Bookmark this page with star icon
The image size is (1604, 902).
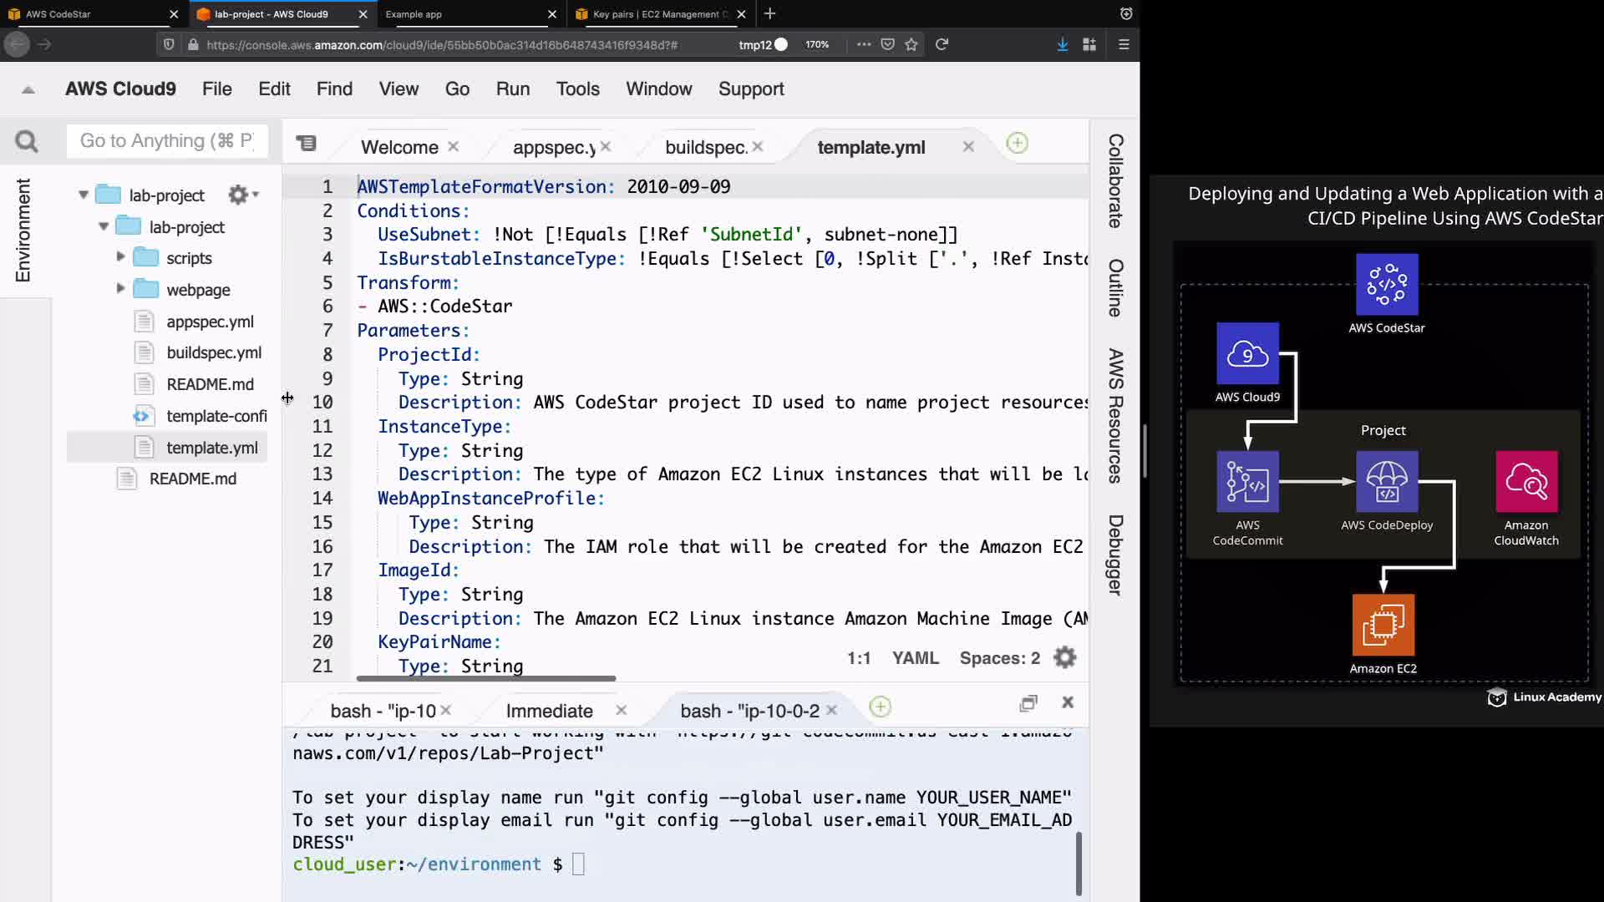[x=911, y=44]
